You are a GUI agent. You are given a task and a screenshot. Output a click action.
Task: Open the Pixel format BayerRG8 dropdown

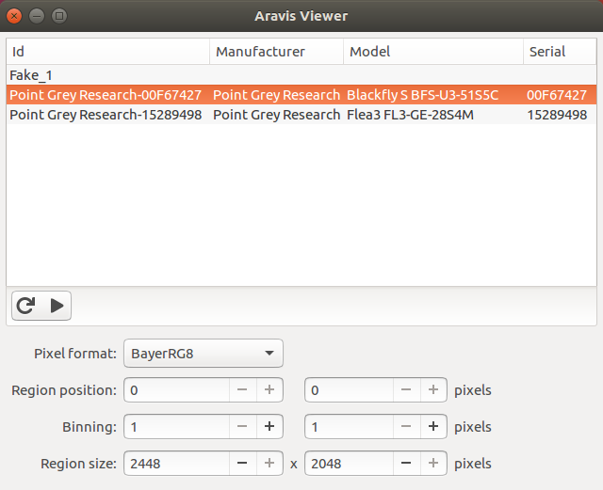tap(204, 354)
